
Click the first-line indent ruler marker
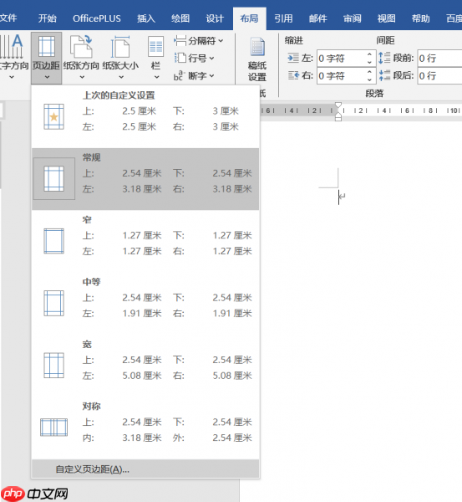click(x=338, y=105)
